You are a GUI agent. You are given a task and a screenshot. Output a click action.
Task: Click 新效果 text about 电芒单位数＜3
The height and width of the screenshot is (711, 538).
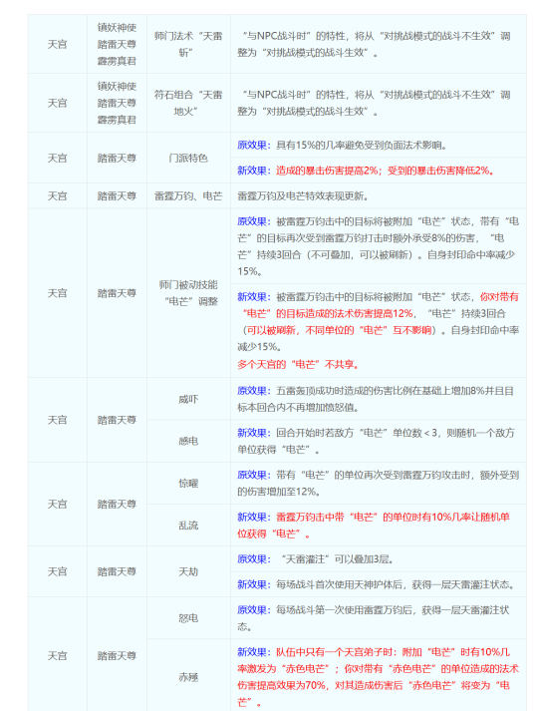tap(376, 441)
